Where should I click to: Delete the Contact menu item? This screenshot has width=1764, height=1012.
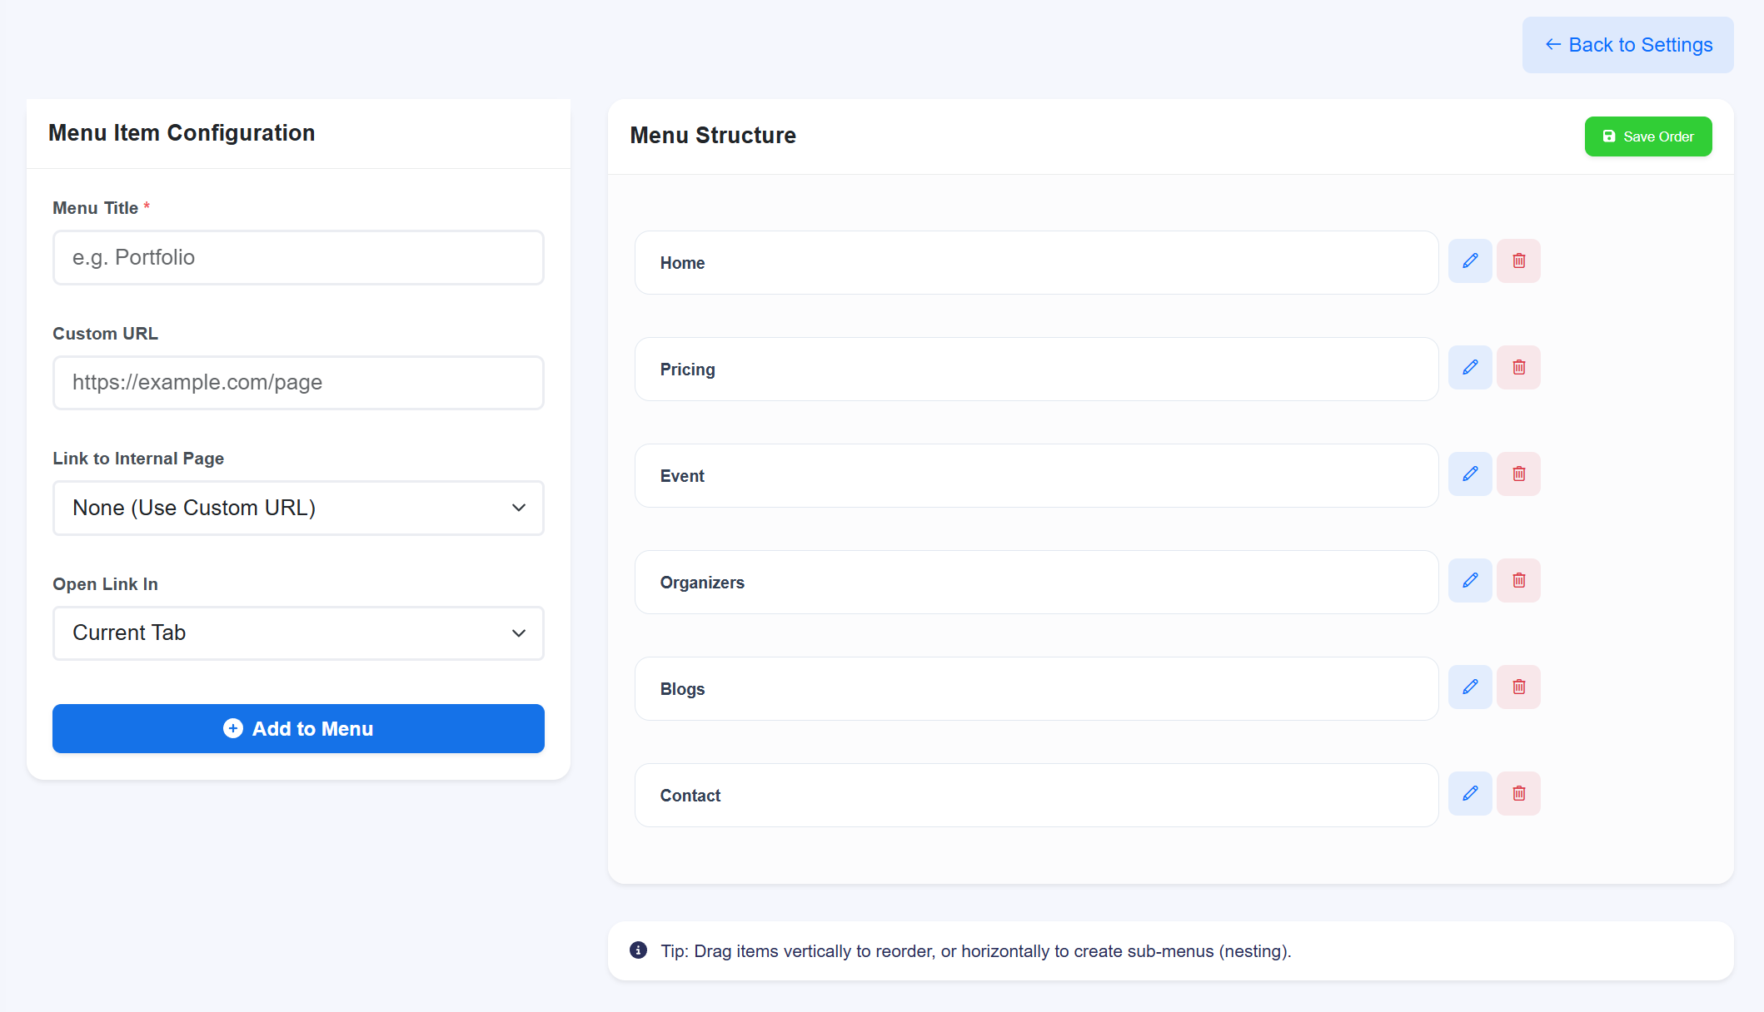pyautogui.click(x=1518, y=793)
